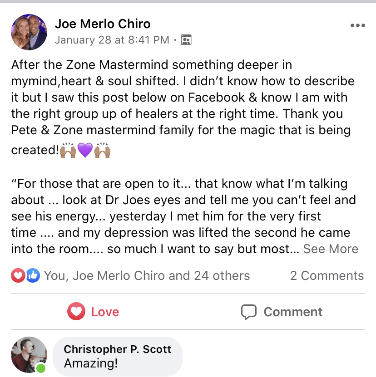376x377 pixels.
Task: Tap the raised hands emoji after created!
Action: tap(68, 150)
